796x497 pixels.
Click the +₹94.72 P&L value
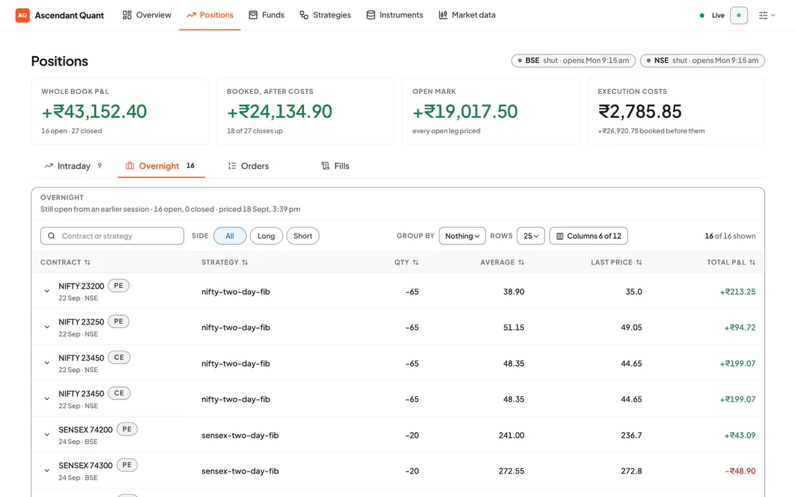coord(739,328)
